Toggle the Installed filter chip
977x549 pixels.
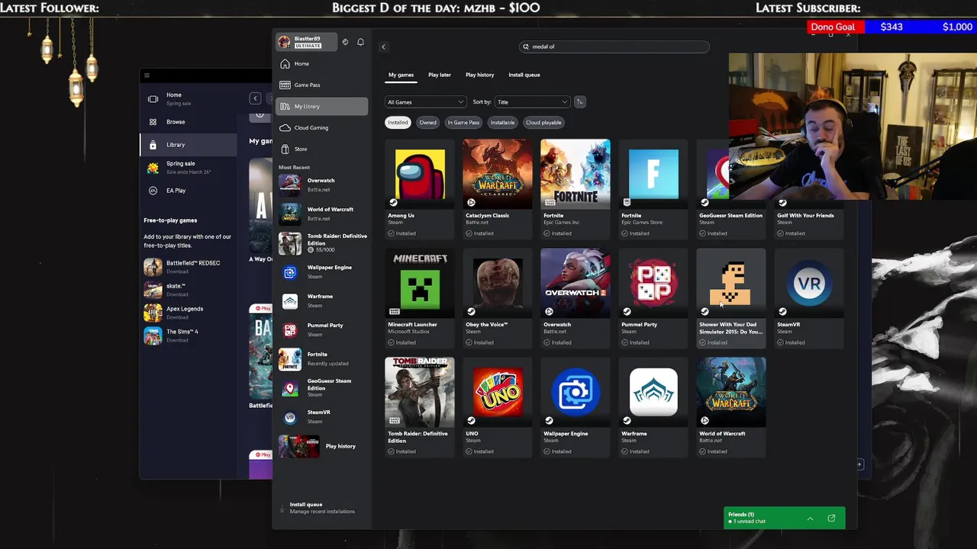click(x=398, y=123)
